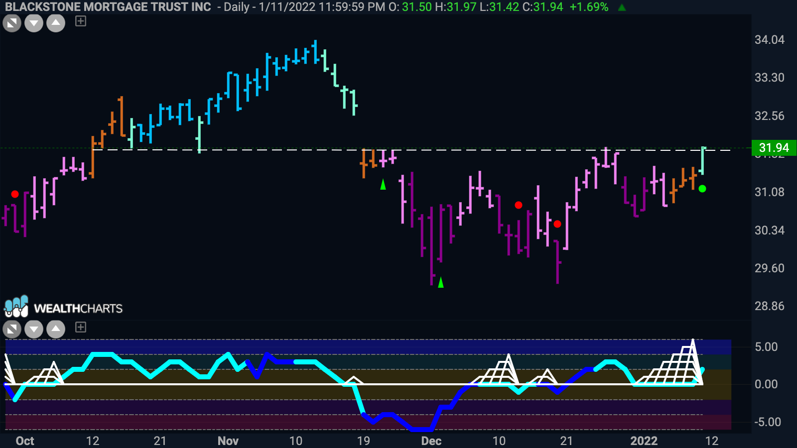The image size is (797, 448).
Task: Select the green triangle at the December low
Action: tap(440, 283)
